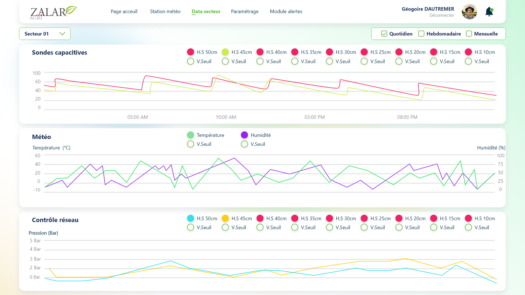Enable the Hebdomadaire checkbox
This screenshot has height=295, width=525.
point(422,34)
